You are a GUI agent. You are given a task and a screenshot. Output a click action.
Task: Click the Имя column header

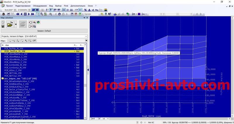pyautogui.click(x=7, y=45)
